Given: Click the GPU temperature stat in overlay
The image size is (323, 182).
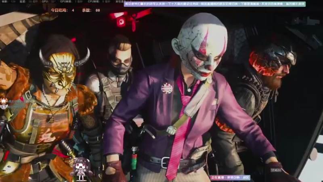Looking at the screenshot, I should point(48,1).
